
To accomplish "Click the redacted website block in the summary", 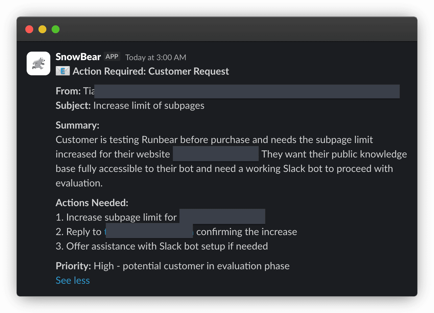I will 216,154.
